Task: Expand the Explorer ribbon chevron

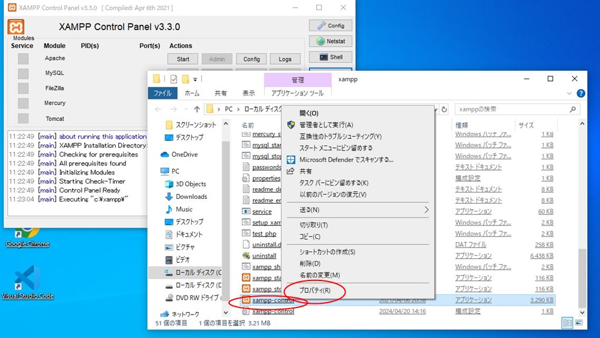Action: [569, 93]
